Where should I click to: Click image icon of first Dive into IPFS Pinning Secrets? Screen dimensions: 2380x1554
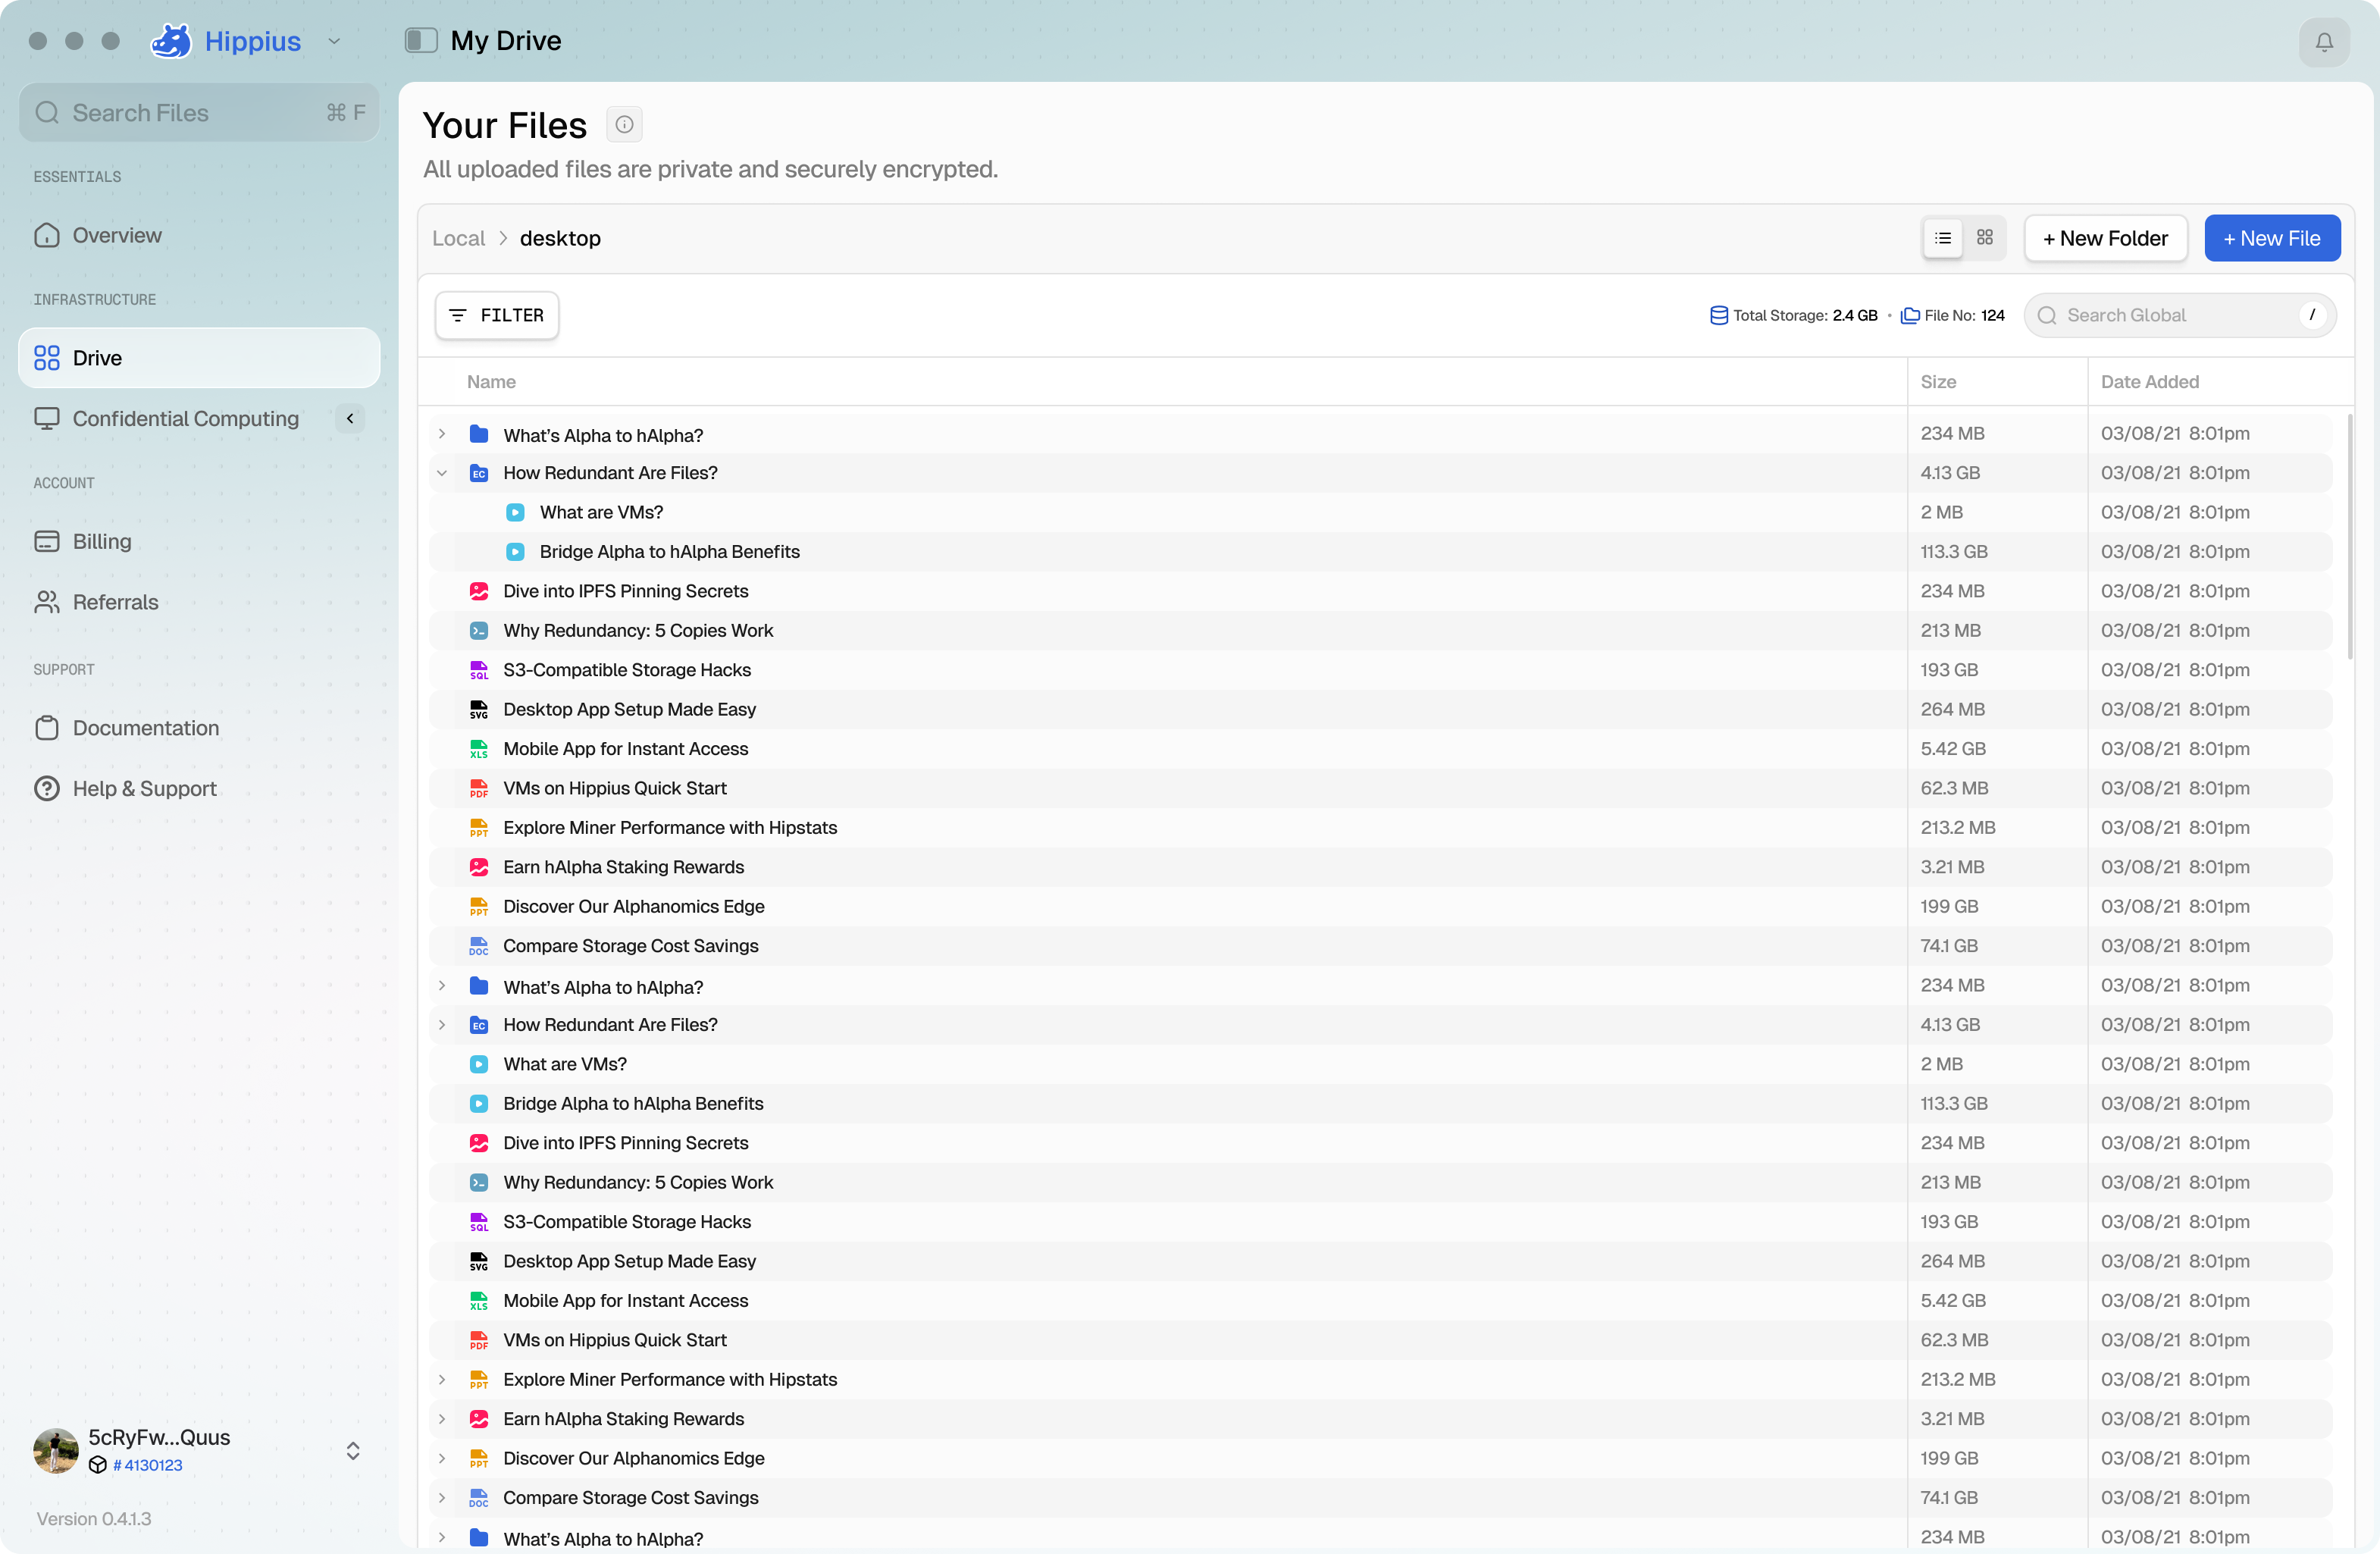479,591
